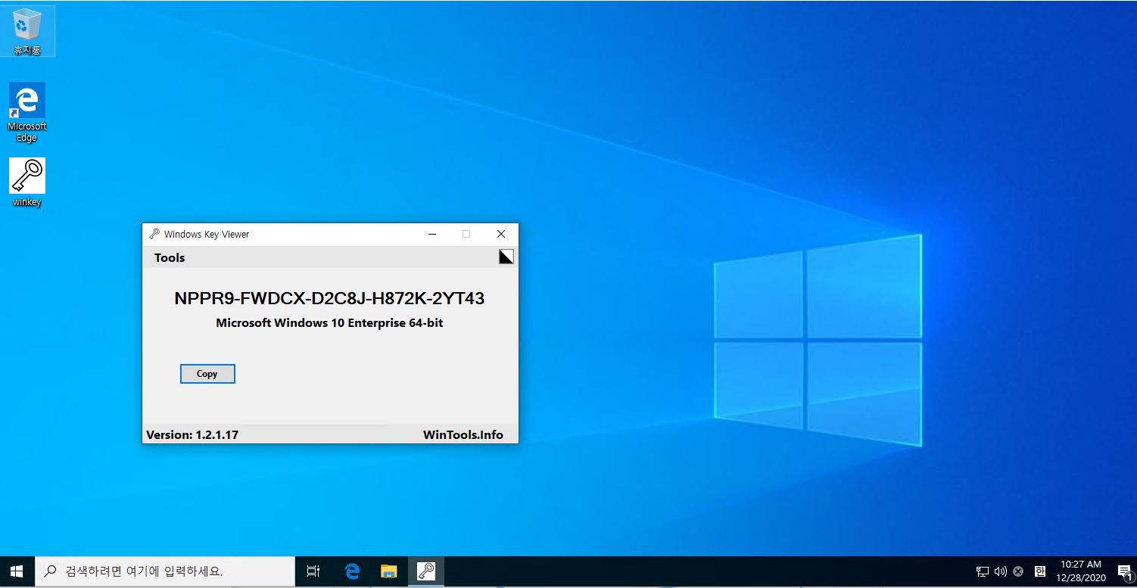Image resolution: width=1137 pixels, height=588 pixels.
Task: Toggle the black-and-white theme icon
Action: [506, 257]
